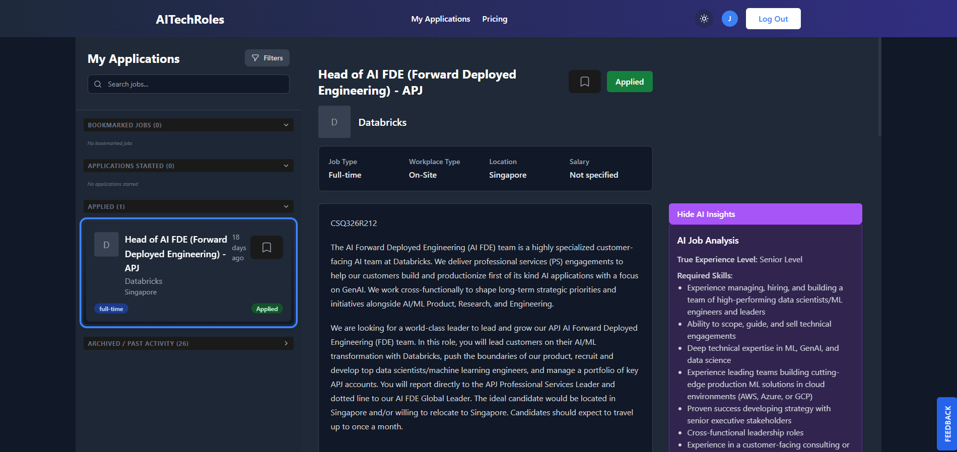The width and height of the screenshot is (957, 452).
Task: Toggle the light/dark theme sun icon
Action: tap(704, 19)
